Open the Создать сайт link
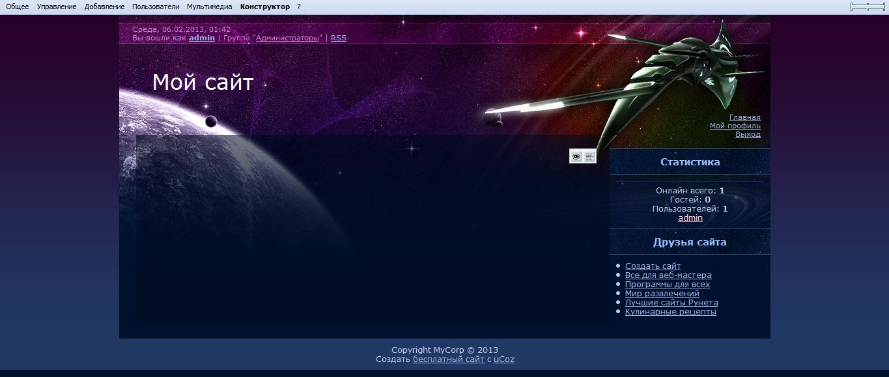 click(653, 266)
